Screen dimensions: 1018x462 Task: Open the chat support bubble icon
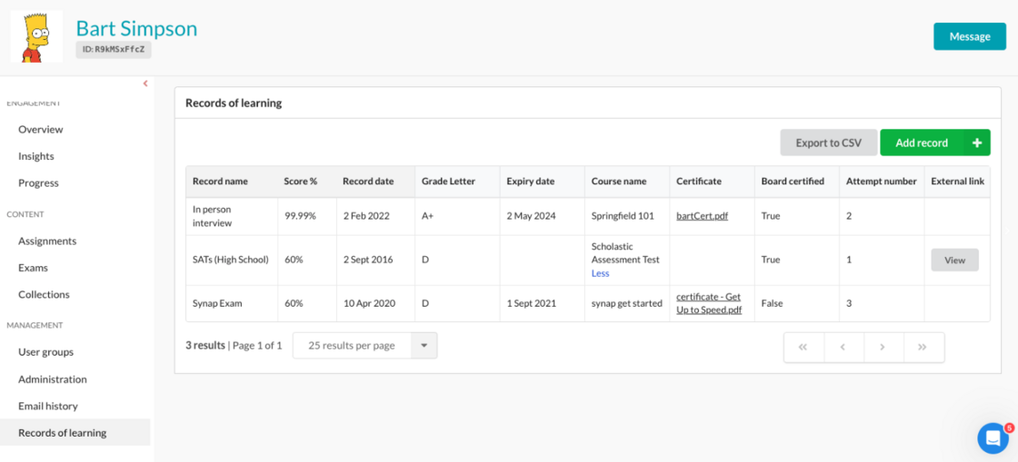(x=993, y=438)
